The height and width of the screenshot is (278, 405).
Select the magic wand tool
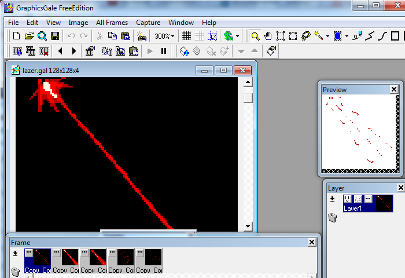point(319,36)
